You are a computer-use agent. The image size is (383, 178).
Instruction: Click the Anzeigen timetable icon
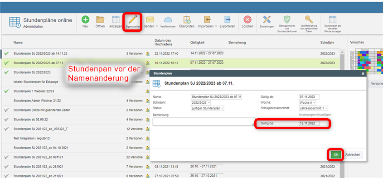[x=116, y=20]
